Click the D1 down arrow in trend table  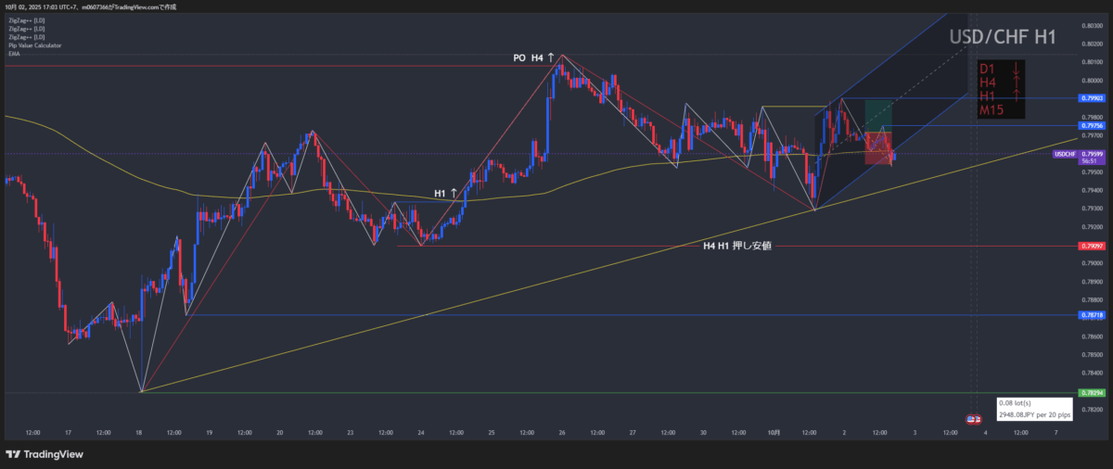click(x=1017, y=69)
